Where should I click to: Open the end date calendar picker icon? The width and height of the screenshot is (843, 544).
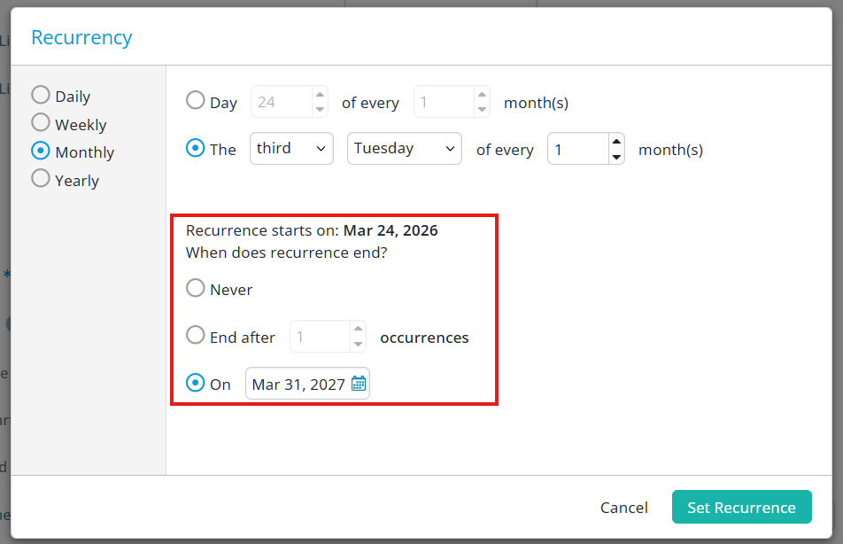pos(359,384)
